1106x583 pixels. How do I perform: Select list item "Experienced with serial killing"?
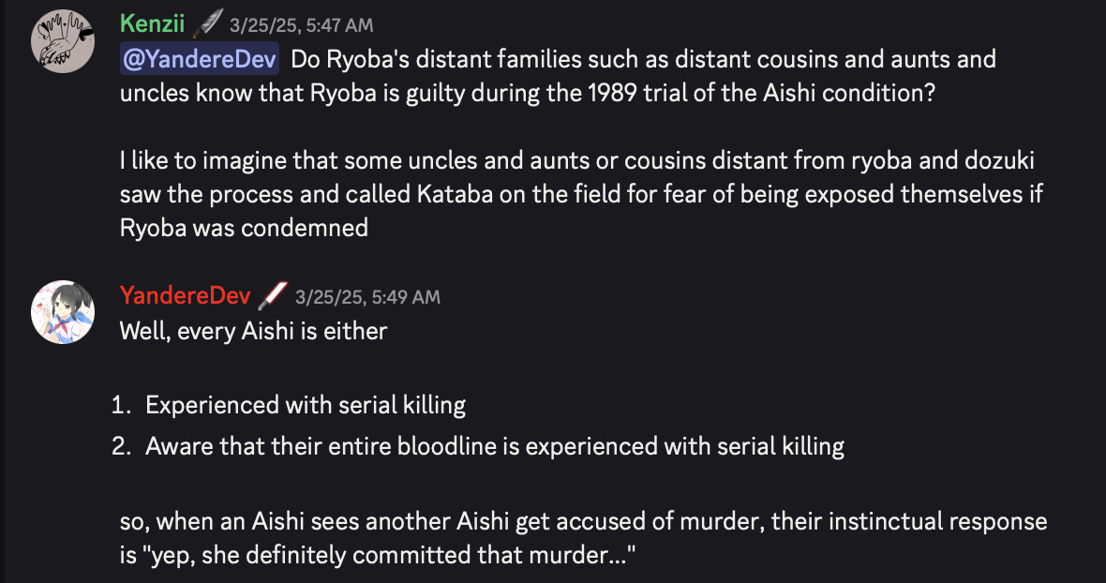pos(306,405)
